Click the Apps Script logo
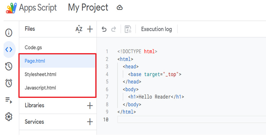Screen dimensions: 266x136 pos(11,8)
